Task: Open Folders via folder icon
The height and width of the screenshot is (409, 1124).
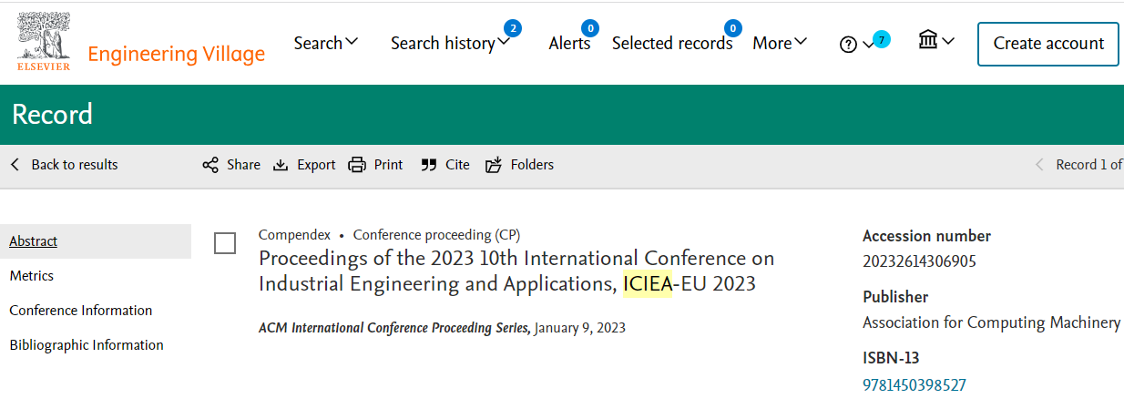Action: pyautogui.click(x=494, y=165)
